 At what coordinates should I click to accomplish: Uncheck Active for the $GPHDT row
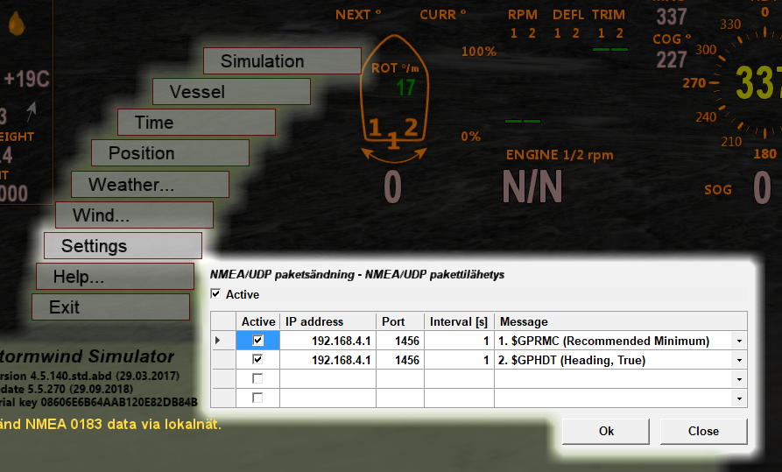click(257, 359)
